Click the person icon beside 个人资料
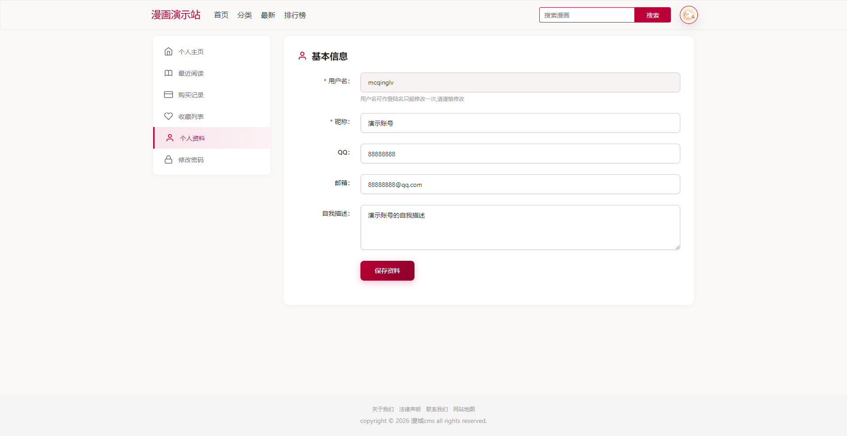The image size is (847, 436). pos(170,138)
